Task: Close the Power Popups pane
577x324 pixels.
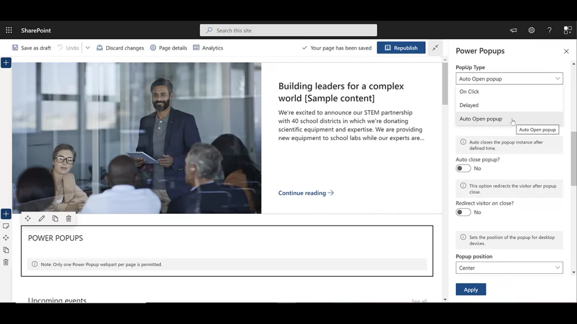Action: point(567,51)
